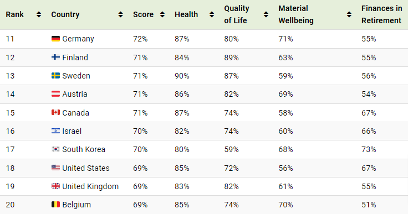Sort table by Rank column arrows
The width and height of the screenshot is (408, 214).
click(x=39, y=14)
